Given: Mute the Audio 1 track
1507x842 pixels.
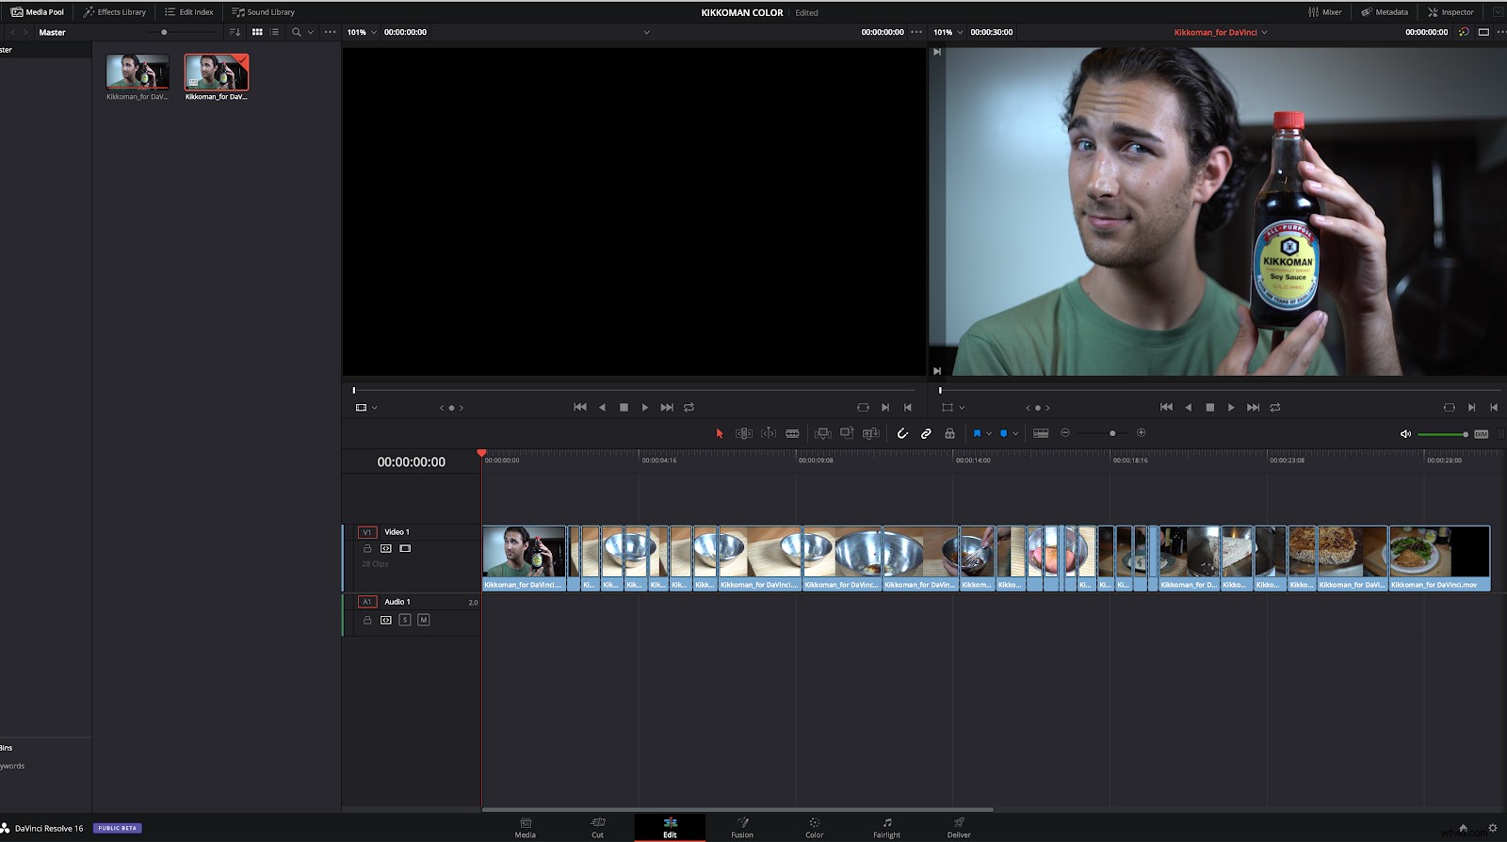Looking at the screenshot, I should pyautogui.click(x=424, y=620).
